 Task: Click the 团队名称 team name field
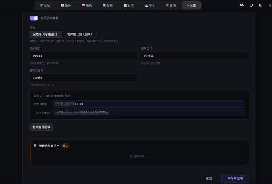coord(195,56)
